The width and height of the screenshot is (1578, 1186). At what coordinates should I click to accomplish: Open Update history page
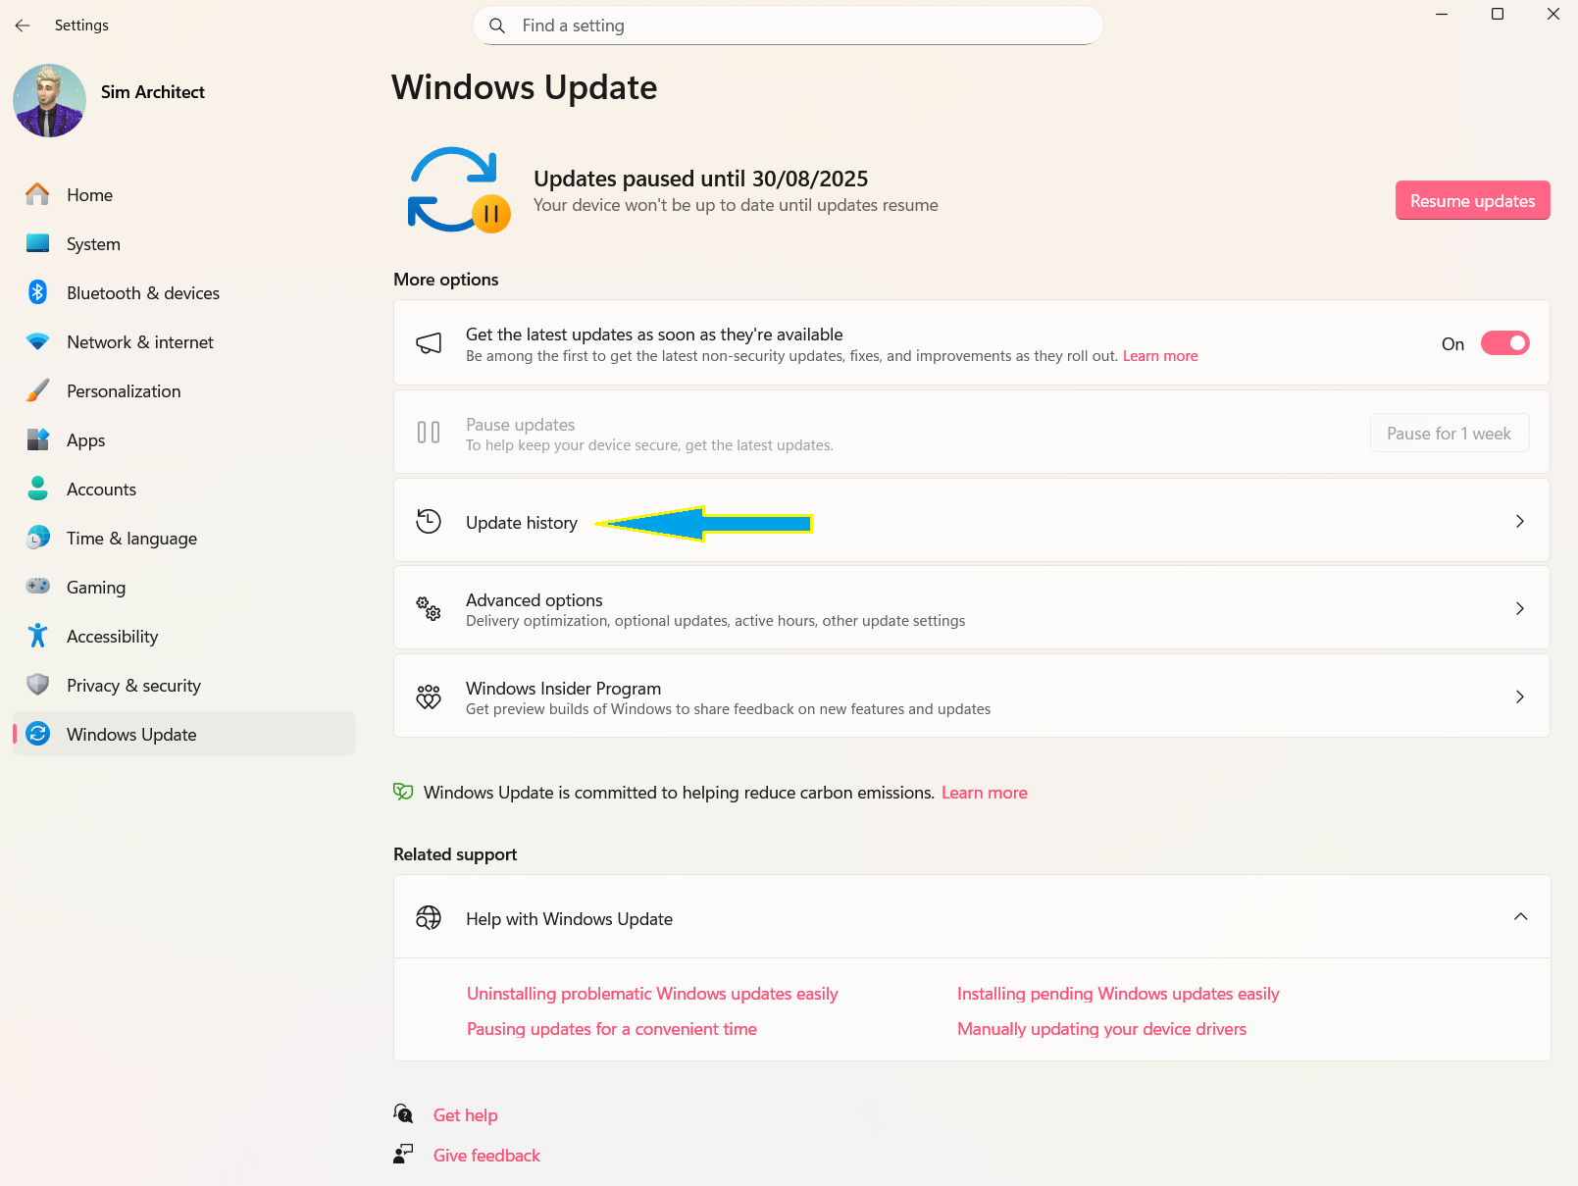[x=971, y=521]
